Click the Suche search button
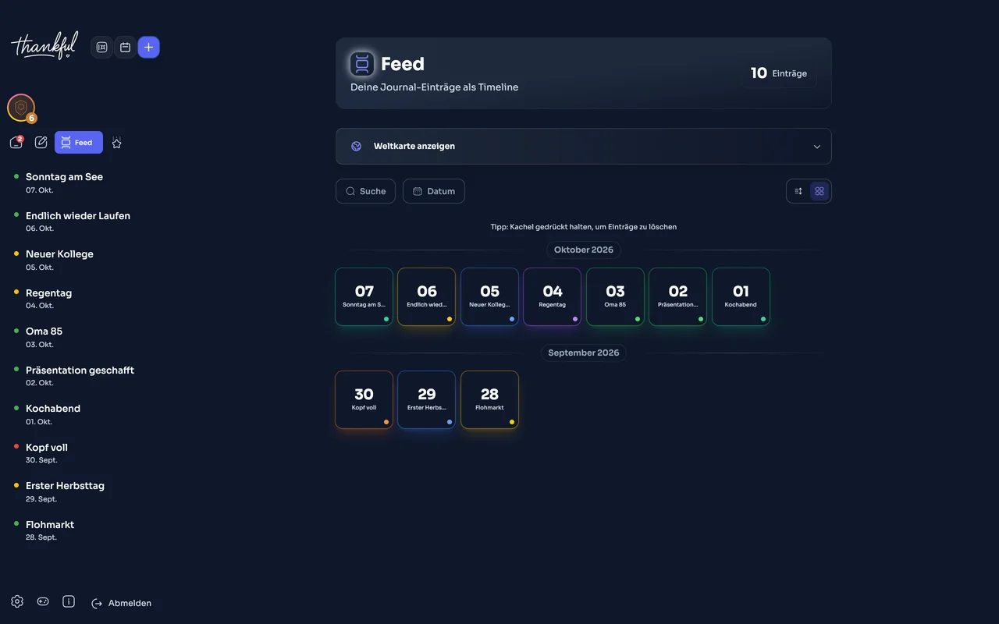Screen dimensions: 999x624 pyautogui.click(x=365, y=191)
